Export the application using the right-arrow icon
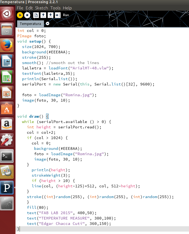Screen dimensions: 189x234 pyautogui.click(x=58, y=15)
